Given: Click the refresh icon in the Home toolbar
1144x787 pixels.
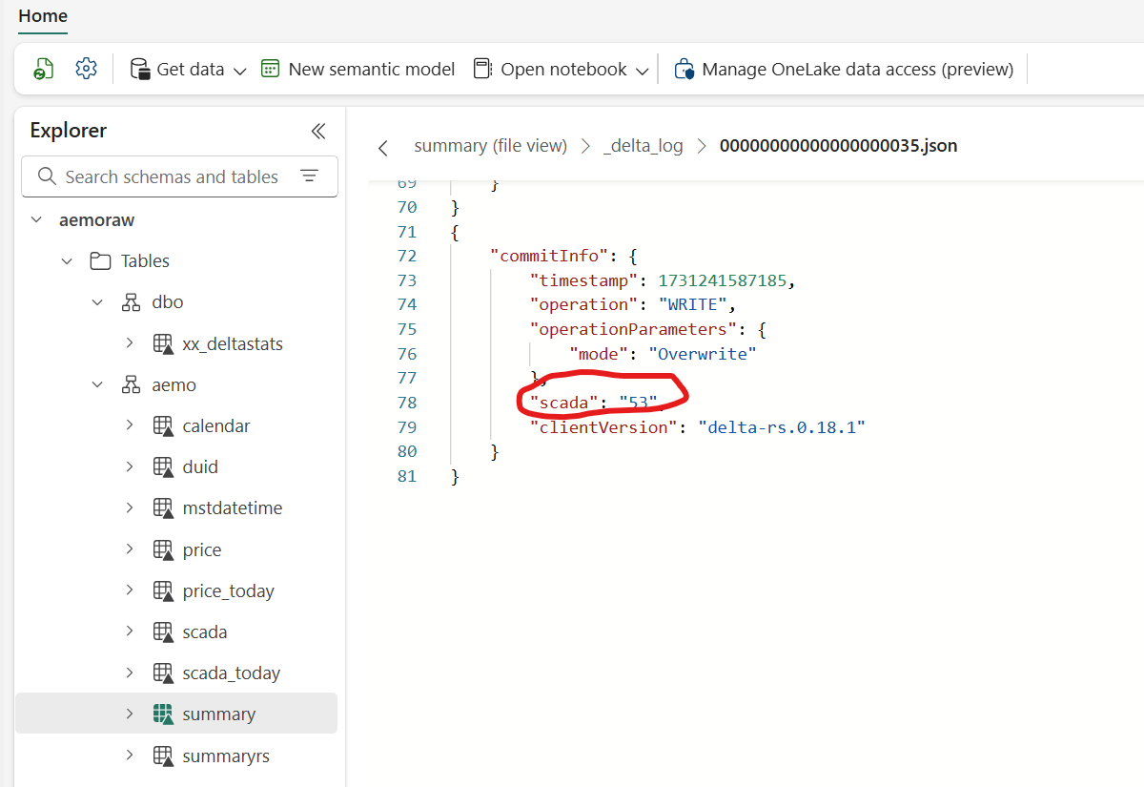Looking at the screenshot, I should coord(44,69).
